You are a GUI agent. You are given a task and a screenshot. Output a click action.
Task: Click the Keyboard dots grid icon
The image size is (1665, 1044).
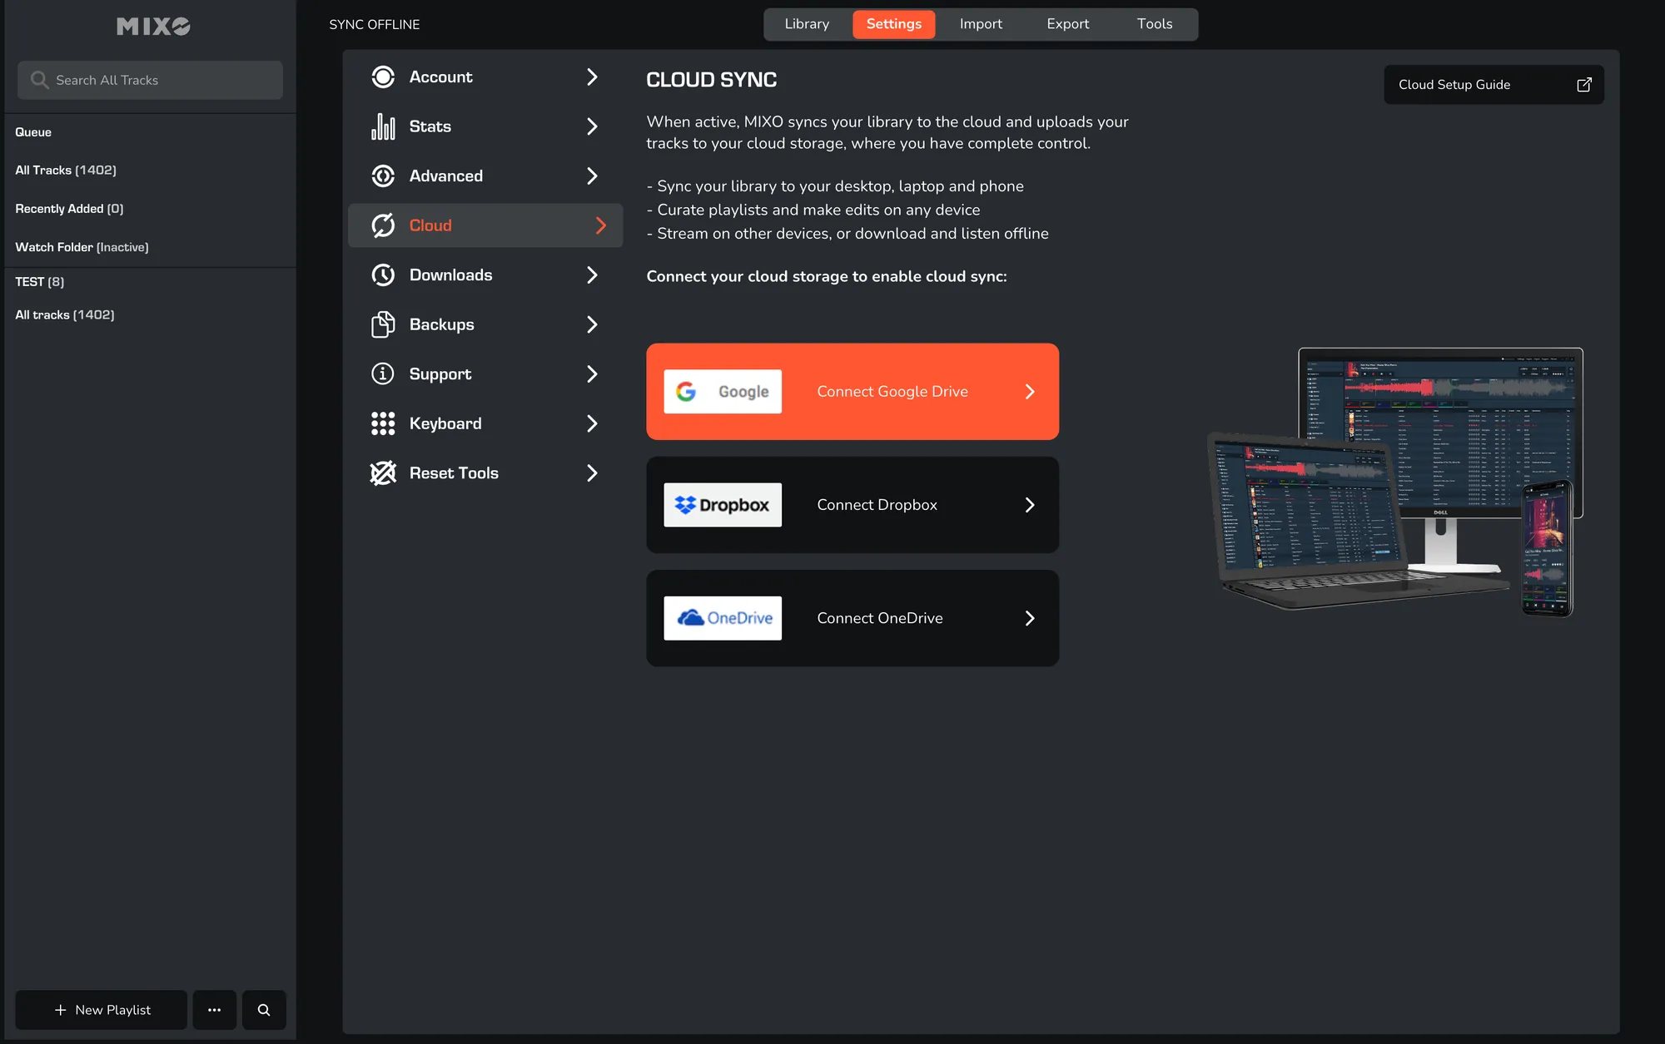pos(383,423)
